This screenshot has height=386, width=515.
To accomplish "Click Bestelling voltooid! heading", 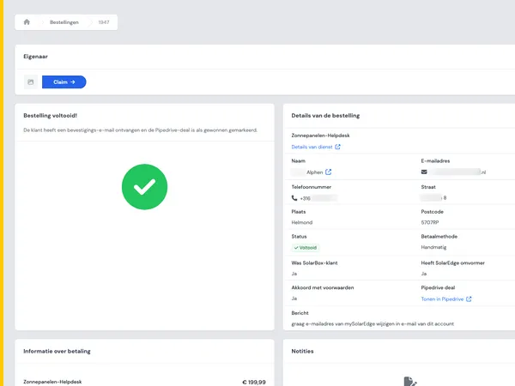I will [51, 116].
